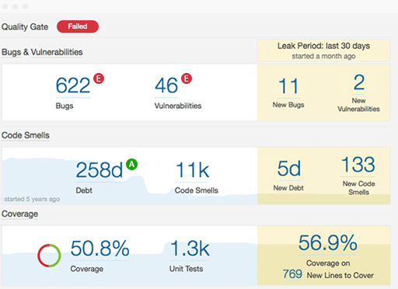The height and width of the screenshot is (289, 398).
Task: Open the 133 New Code Smells value
Action: [x=358, y=165]
